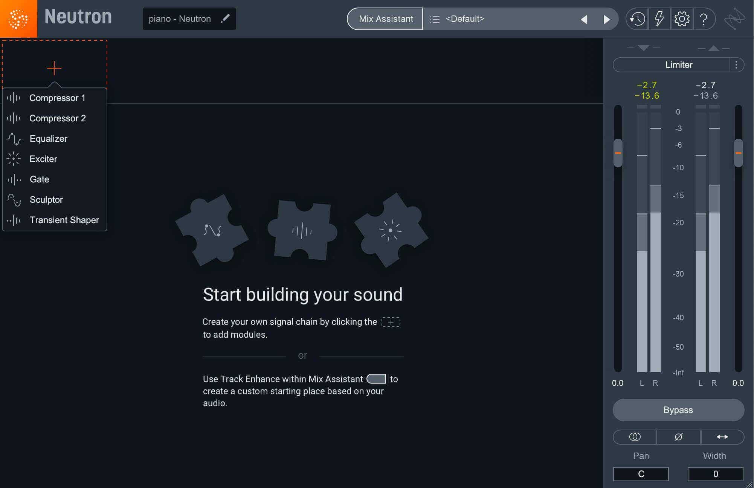Go to the previous preset arrow

pyautogui.click(x=584, y=19)
